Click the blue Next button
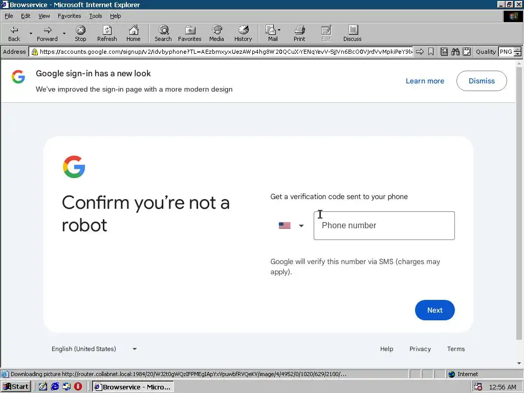Screen dimensions: 524x393 click(x=435, y=310)
